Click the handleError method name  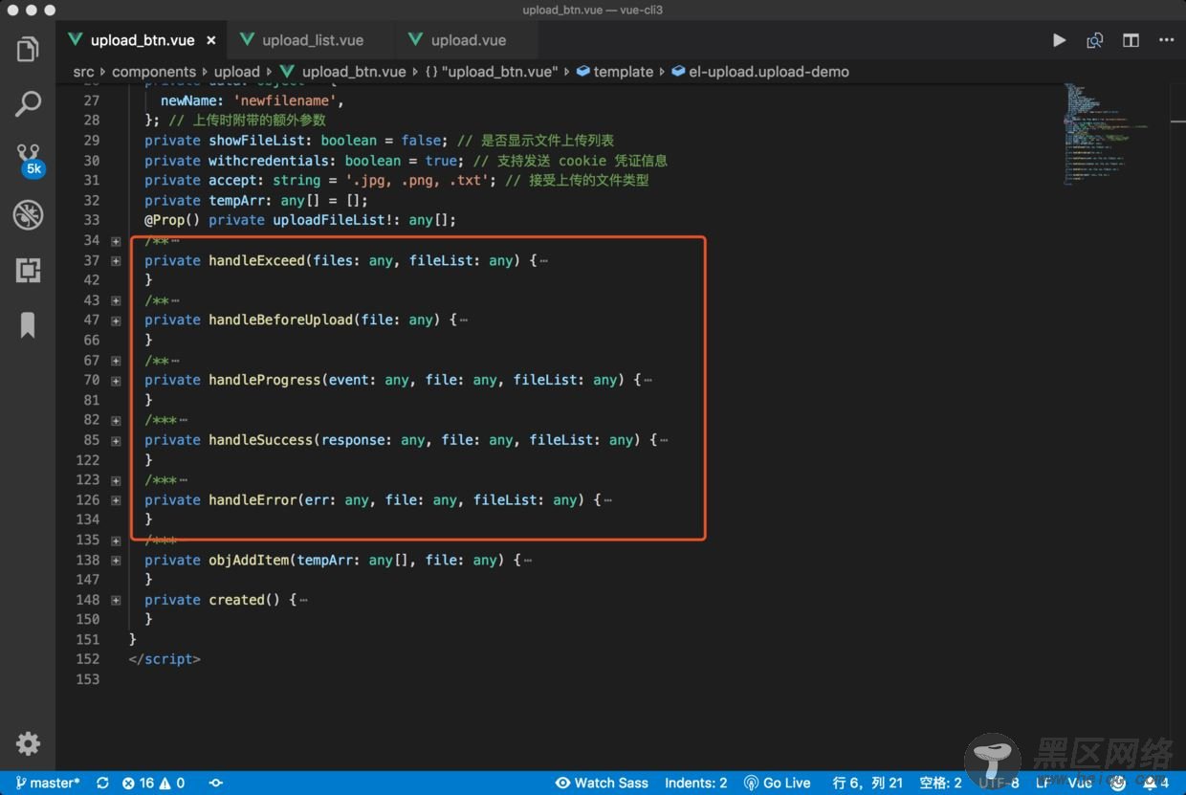pos(253,499)
